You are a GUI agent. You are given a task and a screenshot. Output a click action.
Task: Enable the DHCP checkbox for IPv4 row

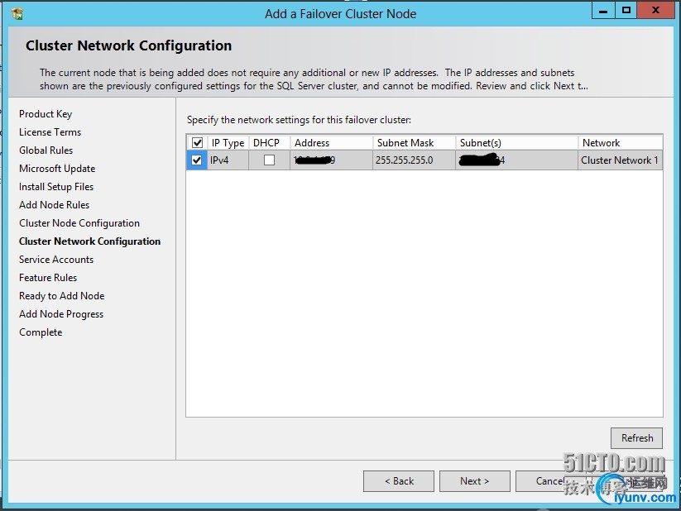pyautogui.click(x=269, y=160)
